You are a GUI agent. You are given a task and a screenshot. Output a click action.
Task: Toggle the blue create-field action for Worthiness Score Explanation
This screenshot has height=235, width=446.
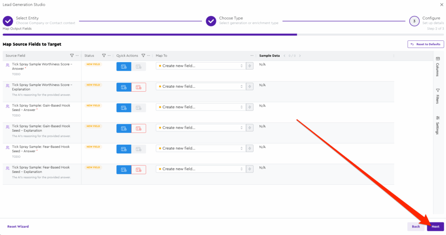[x=124, y=87]
